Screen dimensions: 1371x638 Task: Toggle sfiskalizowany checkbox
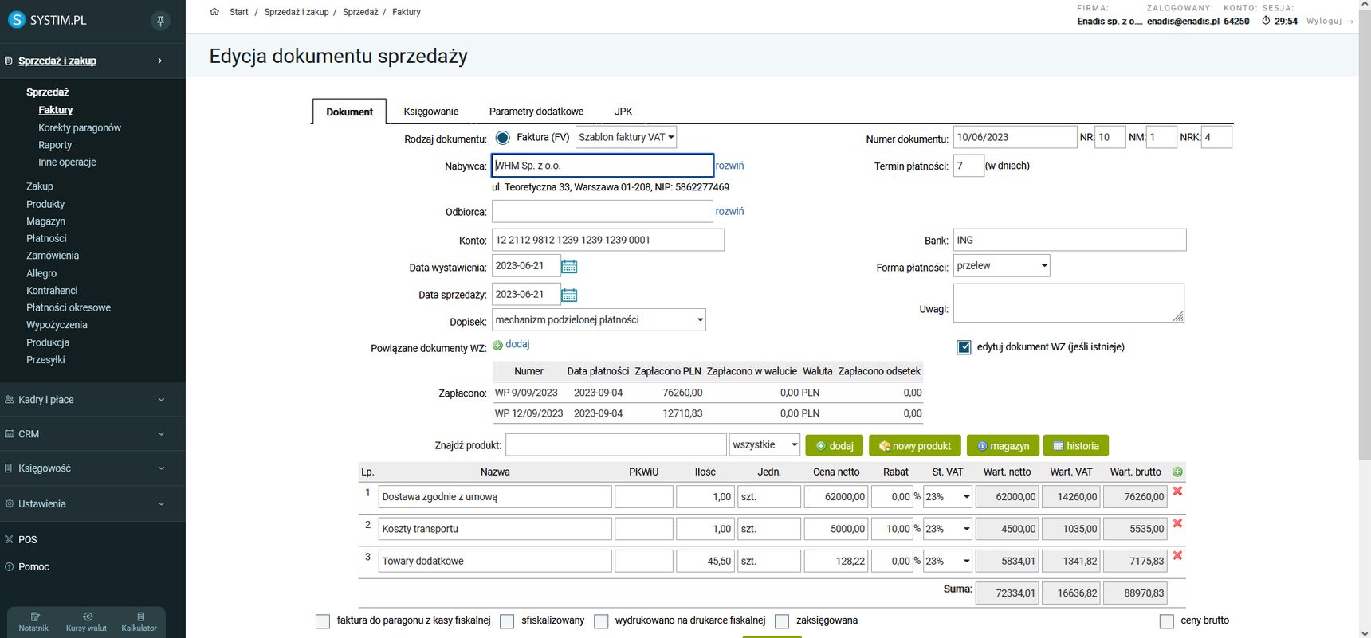pyautogui.click(x=507, y=621)
